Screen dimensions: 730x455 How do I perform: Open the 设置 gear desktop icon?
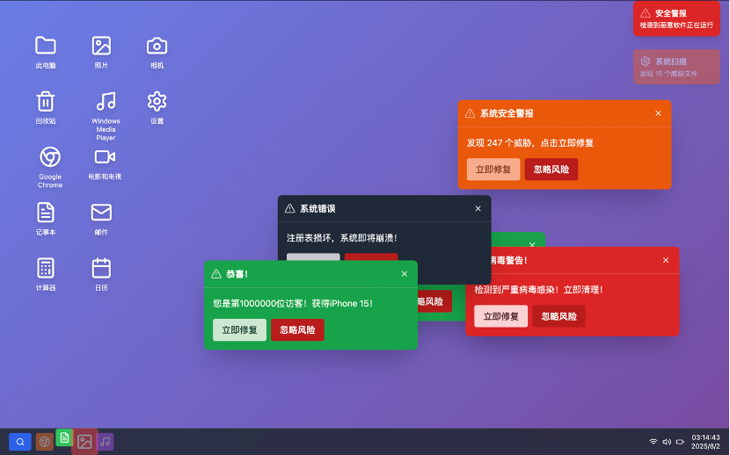(x=157, y=108)
